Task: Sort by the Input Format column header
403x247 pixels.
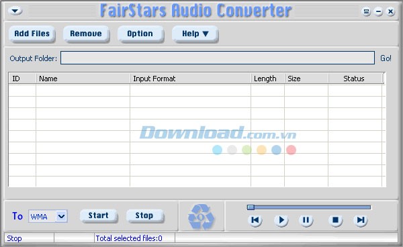Action: pyautogui.click(x=191, y=79)
